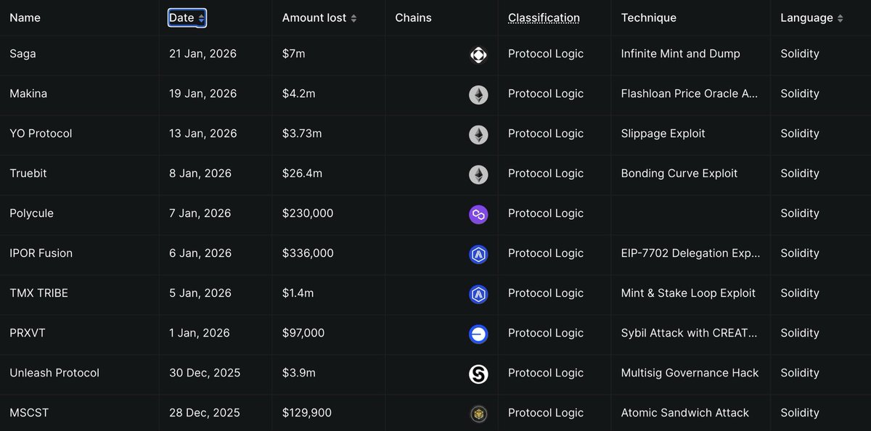This screenshot has width=871, height=431.
Task: Open the YO Protocol entry
Action: tap(41, 134)
